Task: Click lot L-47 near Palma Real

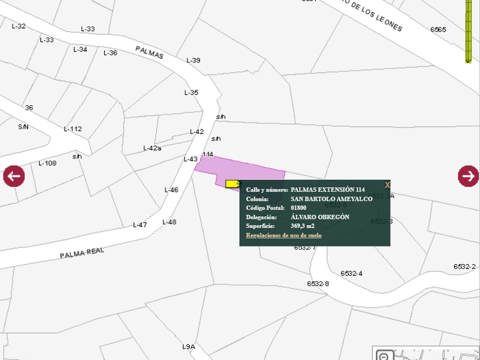Action: pos(140,225)
